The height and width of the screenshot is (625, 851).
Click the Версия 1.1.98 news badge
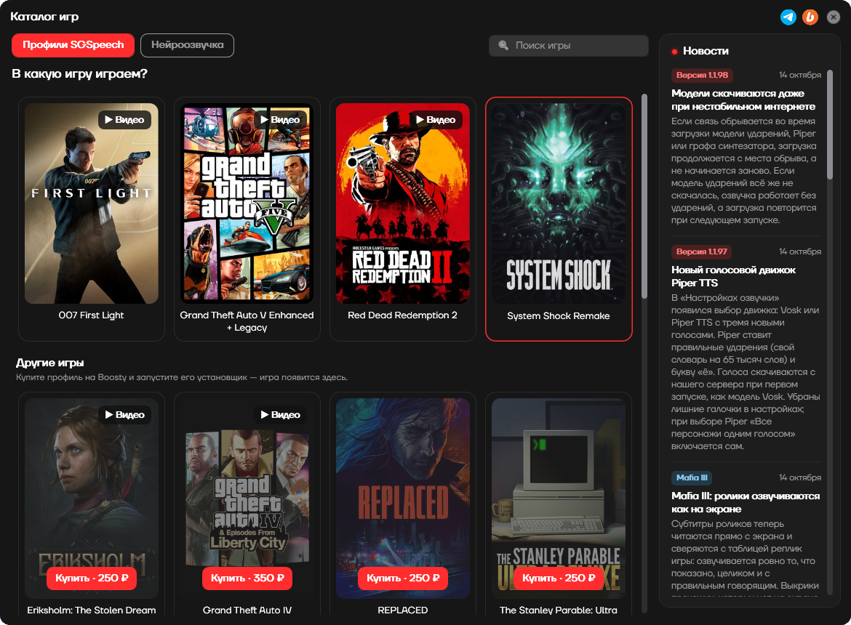click(702, 75)
